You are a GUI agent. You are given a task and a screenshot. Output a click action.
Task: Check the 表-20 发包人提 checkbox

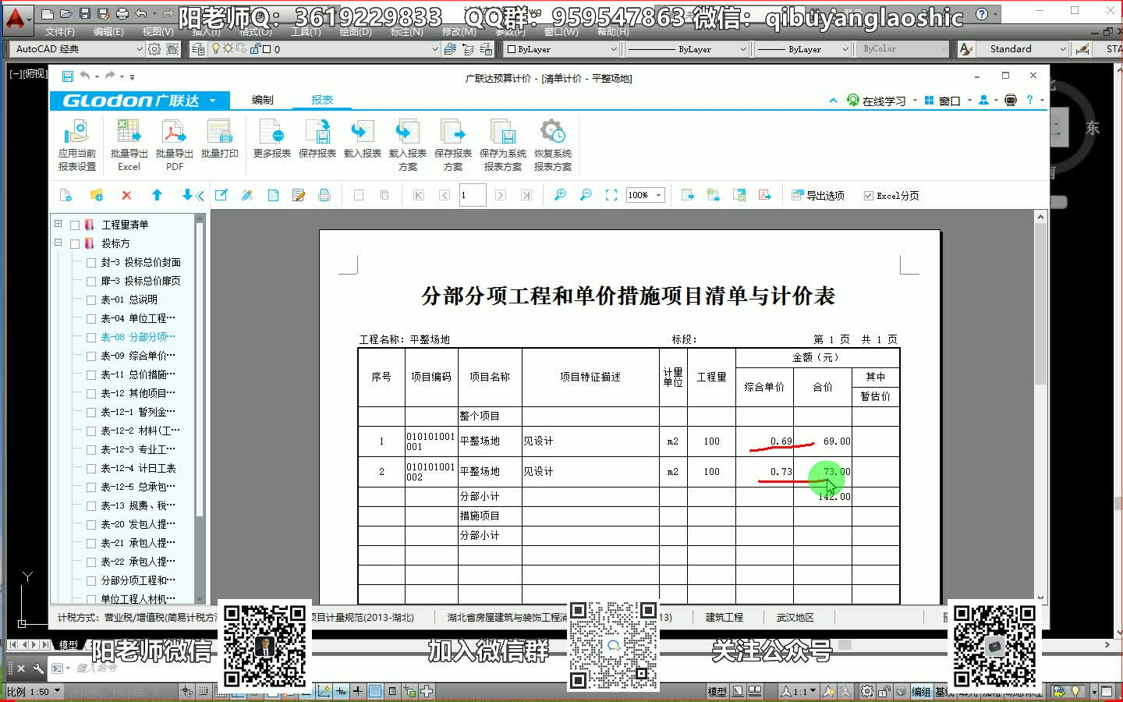[x=91, y=524]
